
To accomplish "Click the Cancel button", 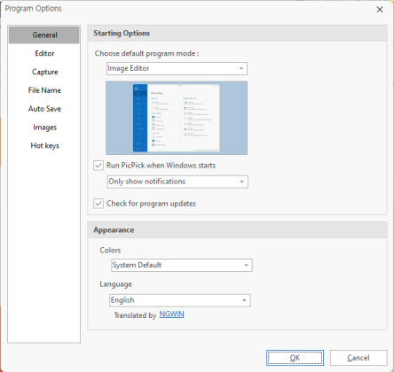I will click(359, 358).
